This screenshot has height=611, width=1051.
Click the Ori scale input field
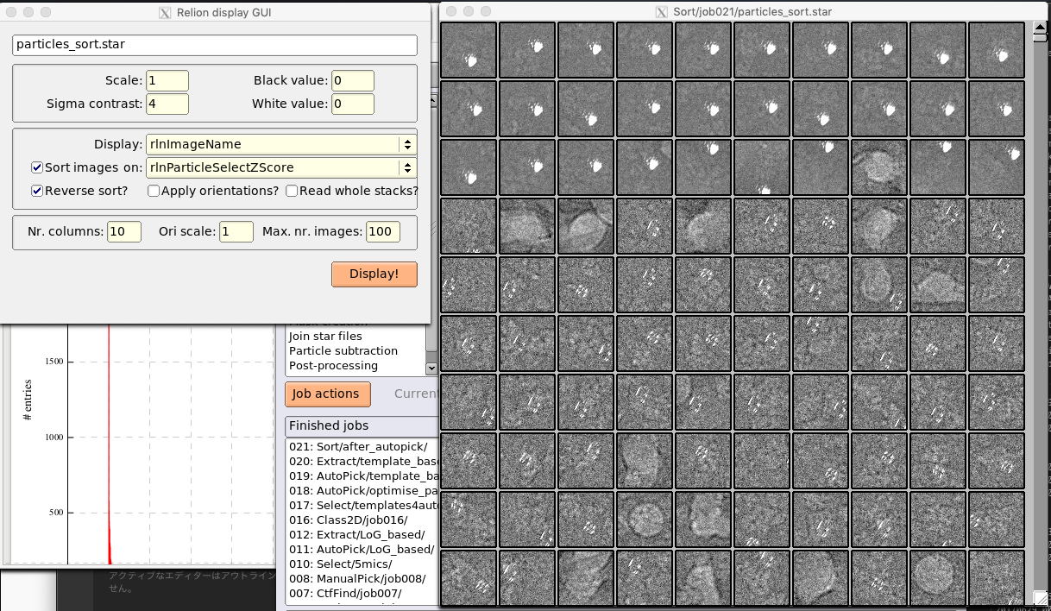[x=236, y=231]
